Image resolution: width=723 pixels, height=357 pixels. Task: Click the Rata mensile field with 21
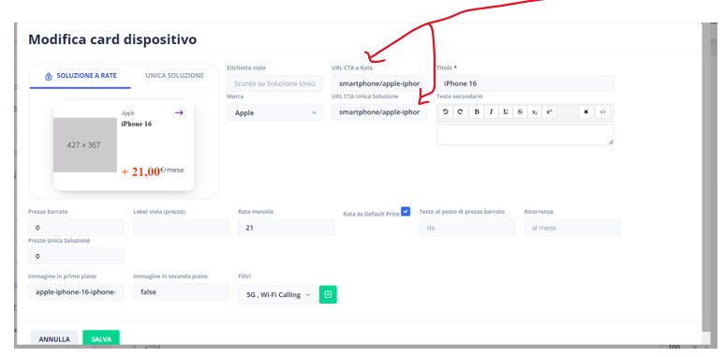[286, 228]
